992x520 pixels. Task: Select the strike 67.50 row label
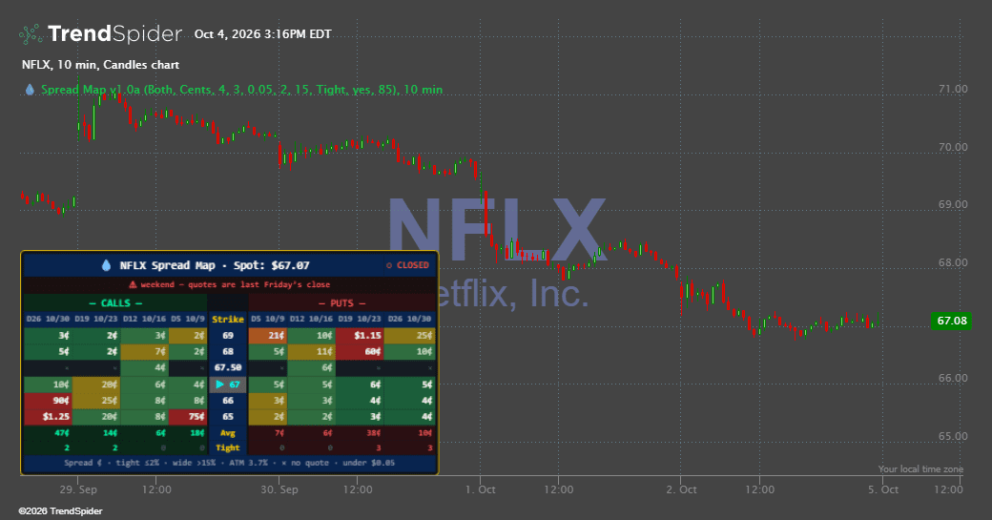[228, 367]
